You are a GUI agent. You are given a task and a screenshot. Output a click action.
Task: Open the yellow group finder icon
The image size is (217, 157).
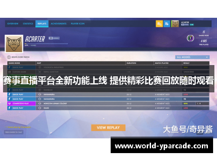click(159, 24)
